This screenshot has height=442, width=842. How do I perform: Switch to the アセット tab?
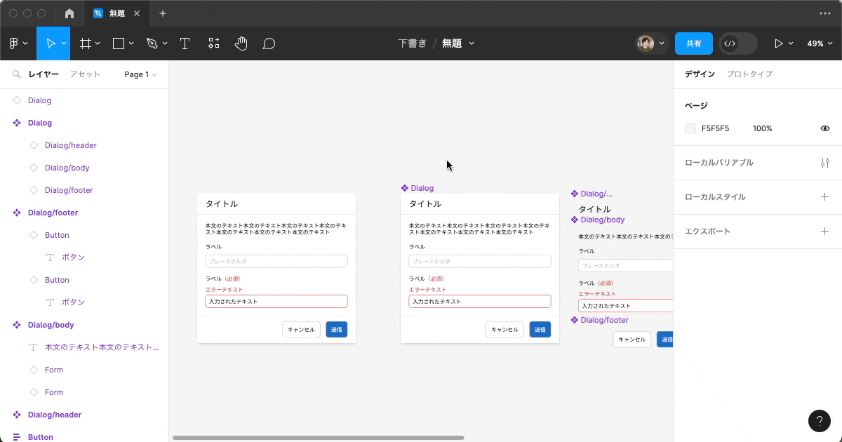(85, 74)
